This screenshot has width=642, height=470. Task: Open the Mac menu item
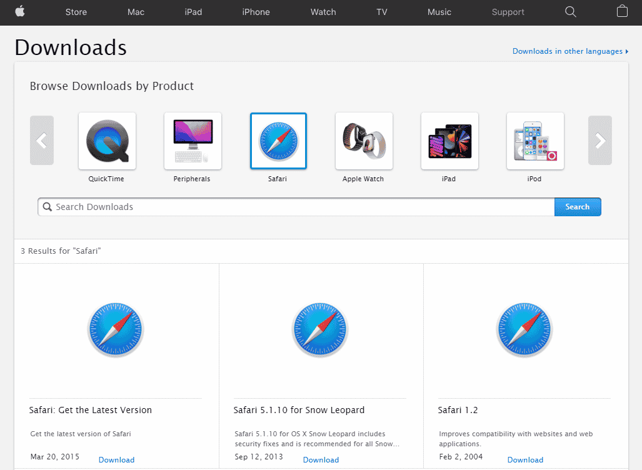point(136,12)
